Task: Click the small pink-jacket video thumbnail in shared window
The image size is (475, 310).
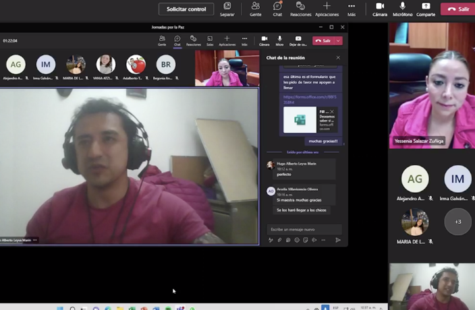Action: [x=227, y=68]
